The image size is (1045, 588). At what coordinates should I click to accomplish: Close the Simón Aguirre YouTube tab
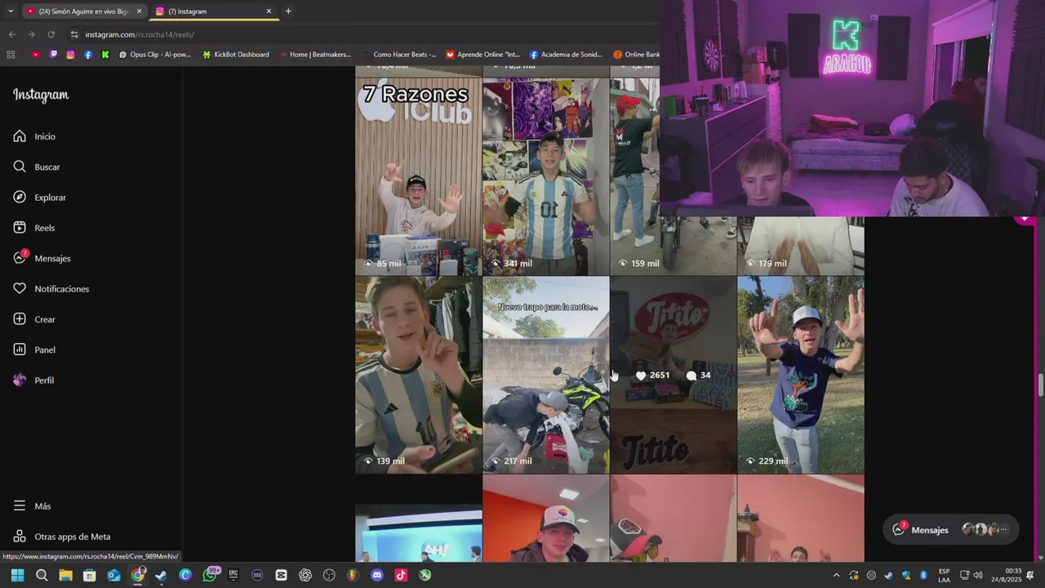[x=139, y=11]
